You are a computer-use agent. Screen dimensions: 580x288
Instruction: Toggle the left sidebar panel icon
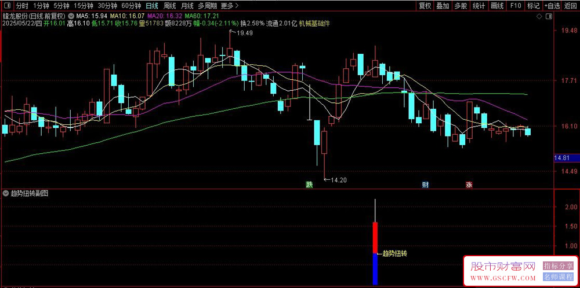click(x=8, y=6)
